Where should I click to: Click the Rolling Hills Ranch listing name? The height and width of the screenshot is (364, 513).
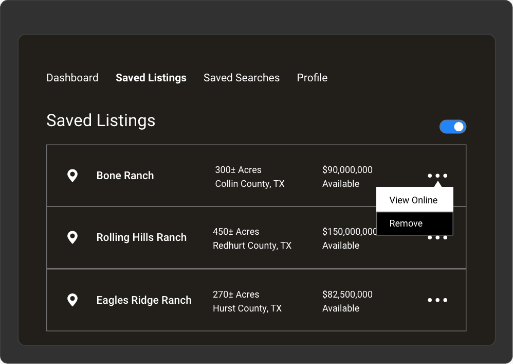point(141,237)
